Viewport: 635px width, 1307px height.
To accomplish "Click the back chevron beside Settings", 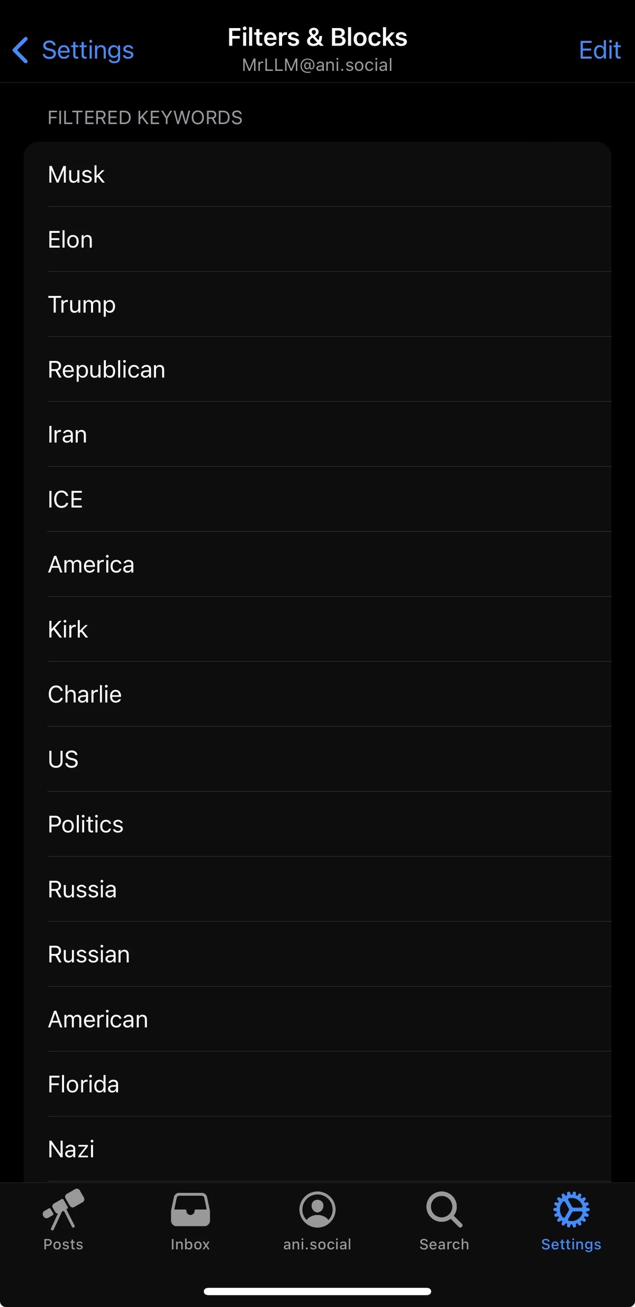I will pyautogui.click(x=20, y=50).
